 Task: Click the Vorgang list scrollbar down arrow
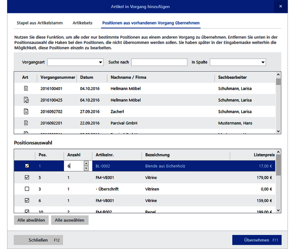pyautogui.click(x=278, y=132)
